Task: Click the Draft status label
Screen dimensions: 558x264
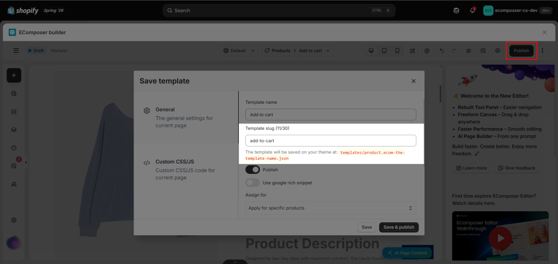Action: click(x=35, y=51)
